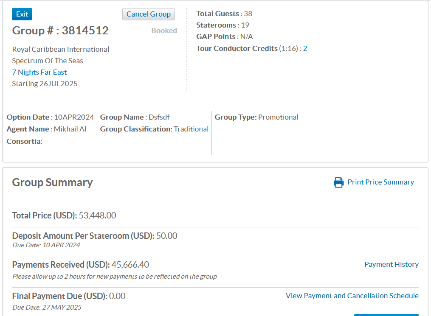Click Due Date: 10 APR 2024 text
The image size is (431, 316).
pyautogui.click(x=46, y=245)
